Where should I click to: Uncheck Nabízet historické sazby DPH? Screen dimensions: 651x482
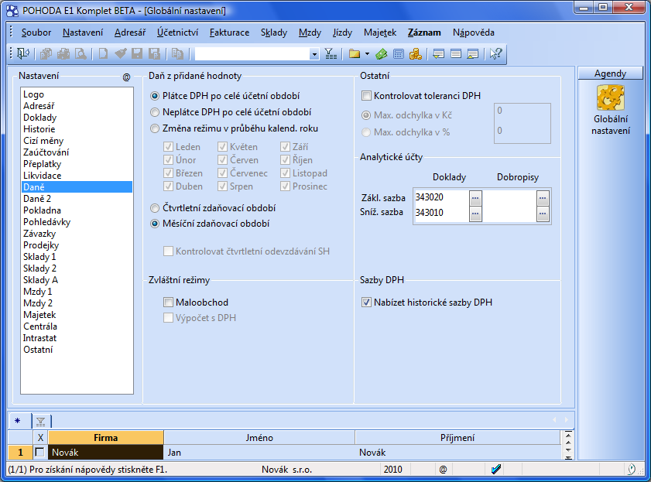(x=366, y=303)
